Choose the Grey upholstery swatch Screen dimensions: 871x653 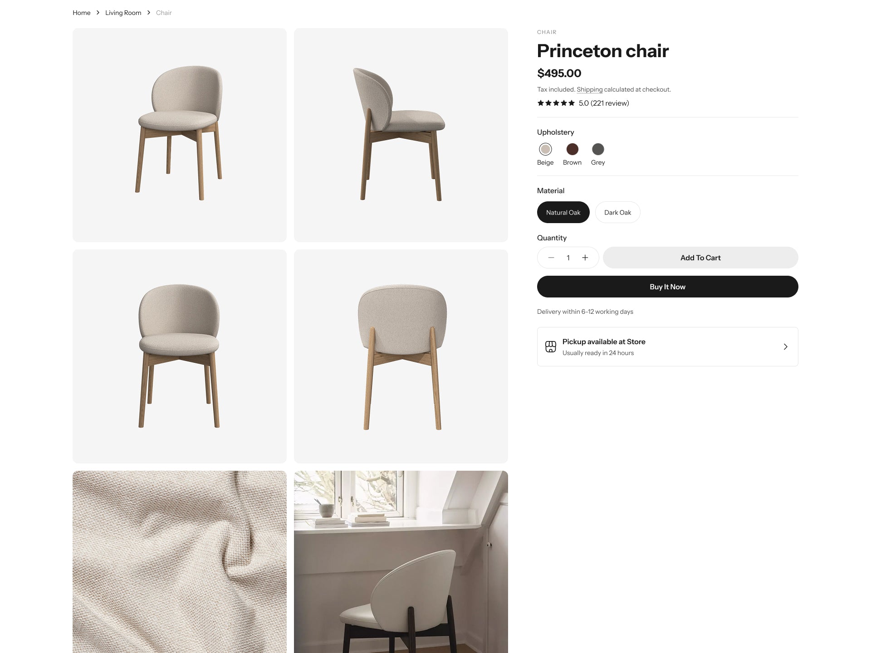click(x=598, y=149)
